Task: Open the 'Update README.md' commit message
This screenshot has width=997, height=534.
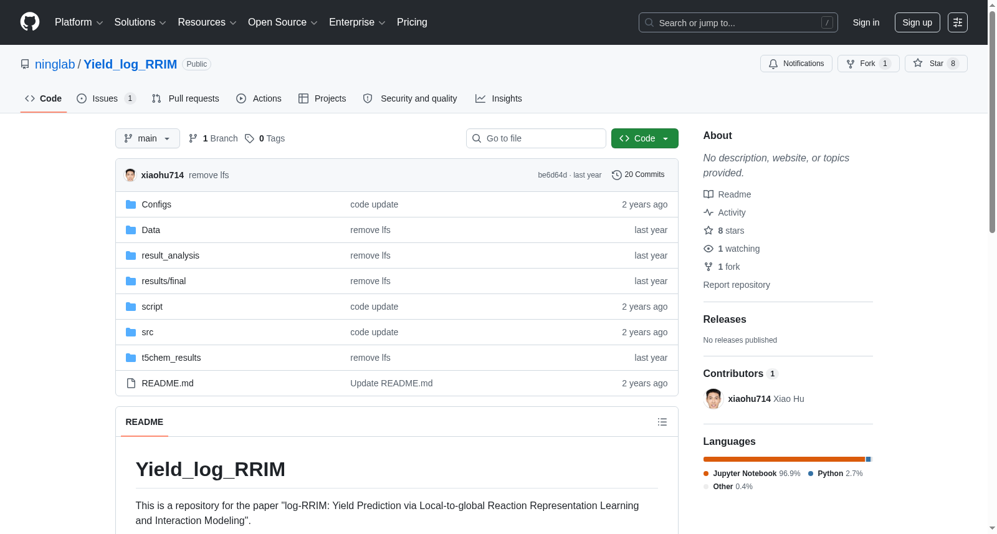Action: click(391, 383)
